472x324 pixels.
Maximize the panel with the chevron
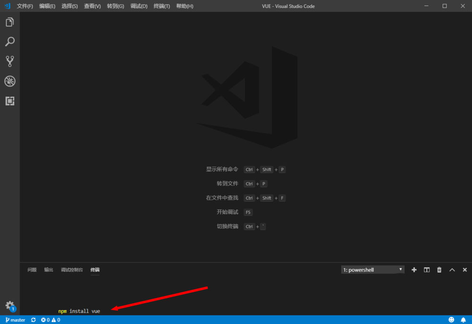[x=452, y=269]
